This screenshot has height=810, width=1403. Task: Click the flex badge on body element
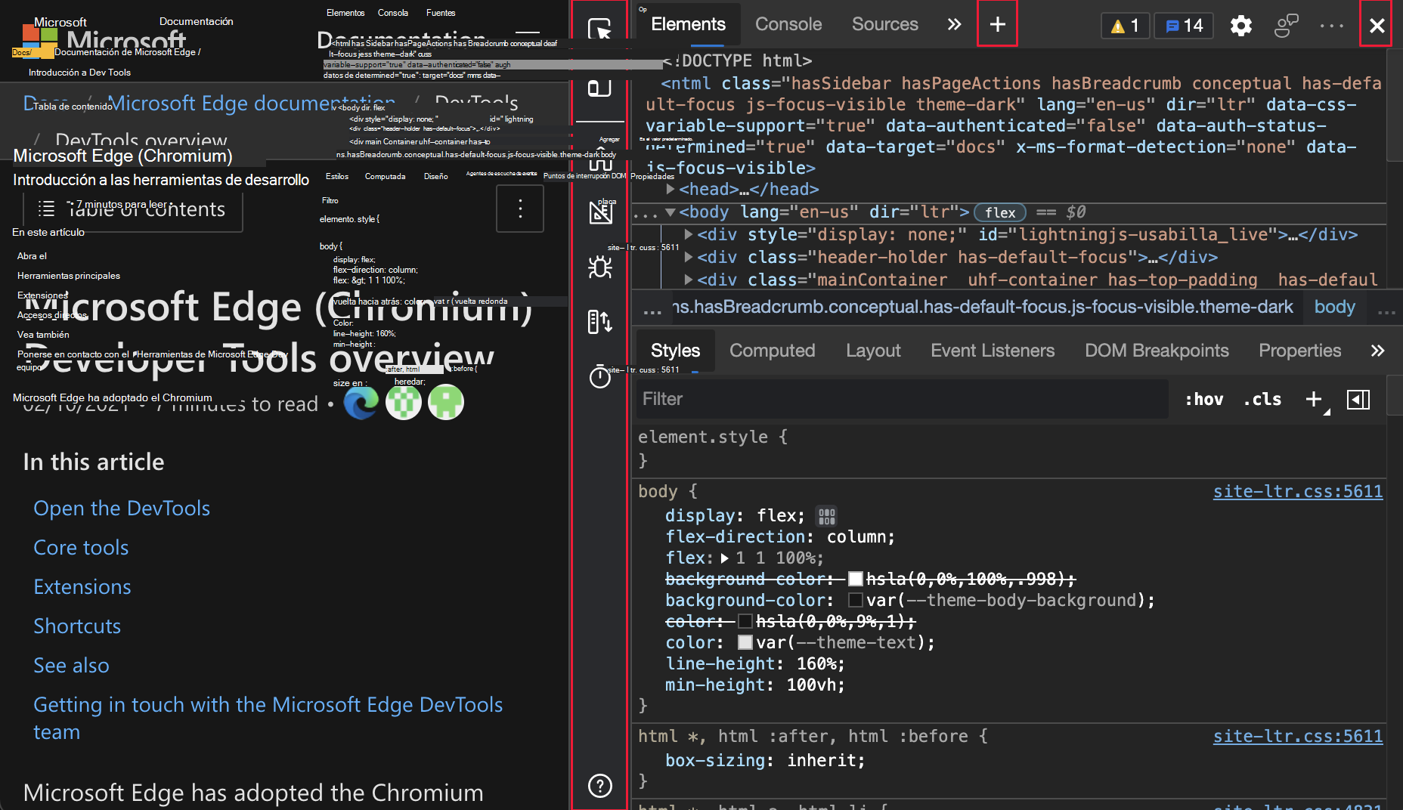[x=1000, y=212]
